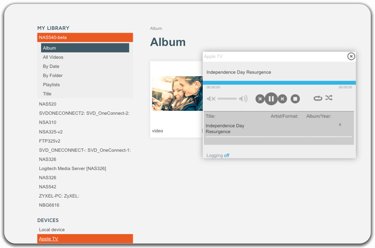Open Playlists in sidebar
The height and width of the screenshot is (248, 375).
[x=51, y=85]
